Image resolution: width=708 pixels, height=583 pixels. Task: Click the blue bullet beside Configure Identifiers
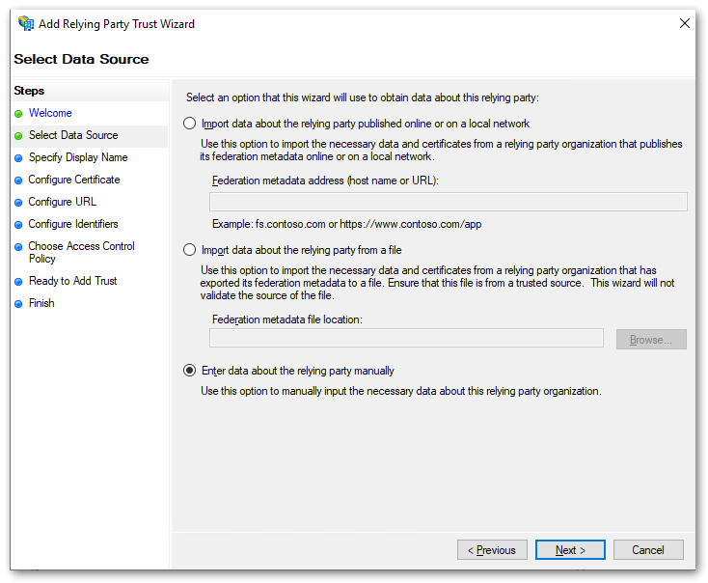pos(18,225)
